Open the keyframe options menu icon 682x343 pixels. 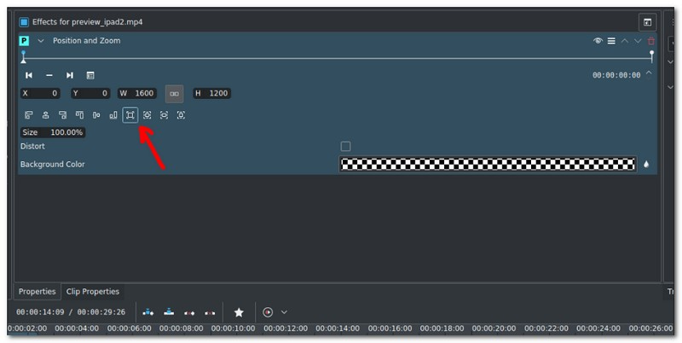[90, 75]
